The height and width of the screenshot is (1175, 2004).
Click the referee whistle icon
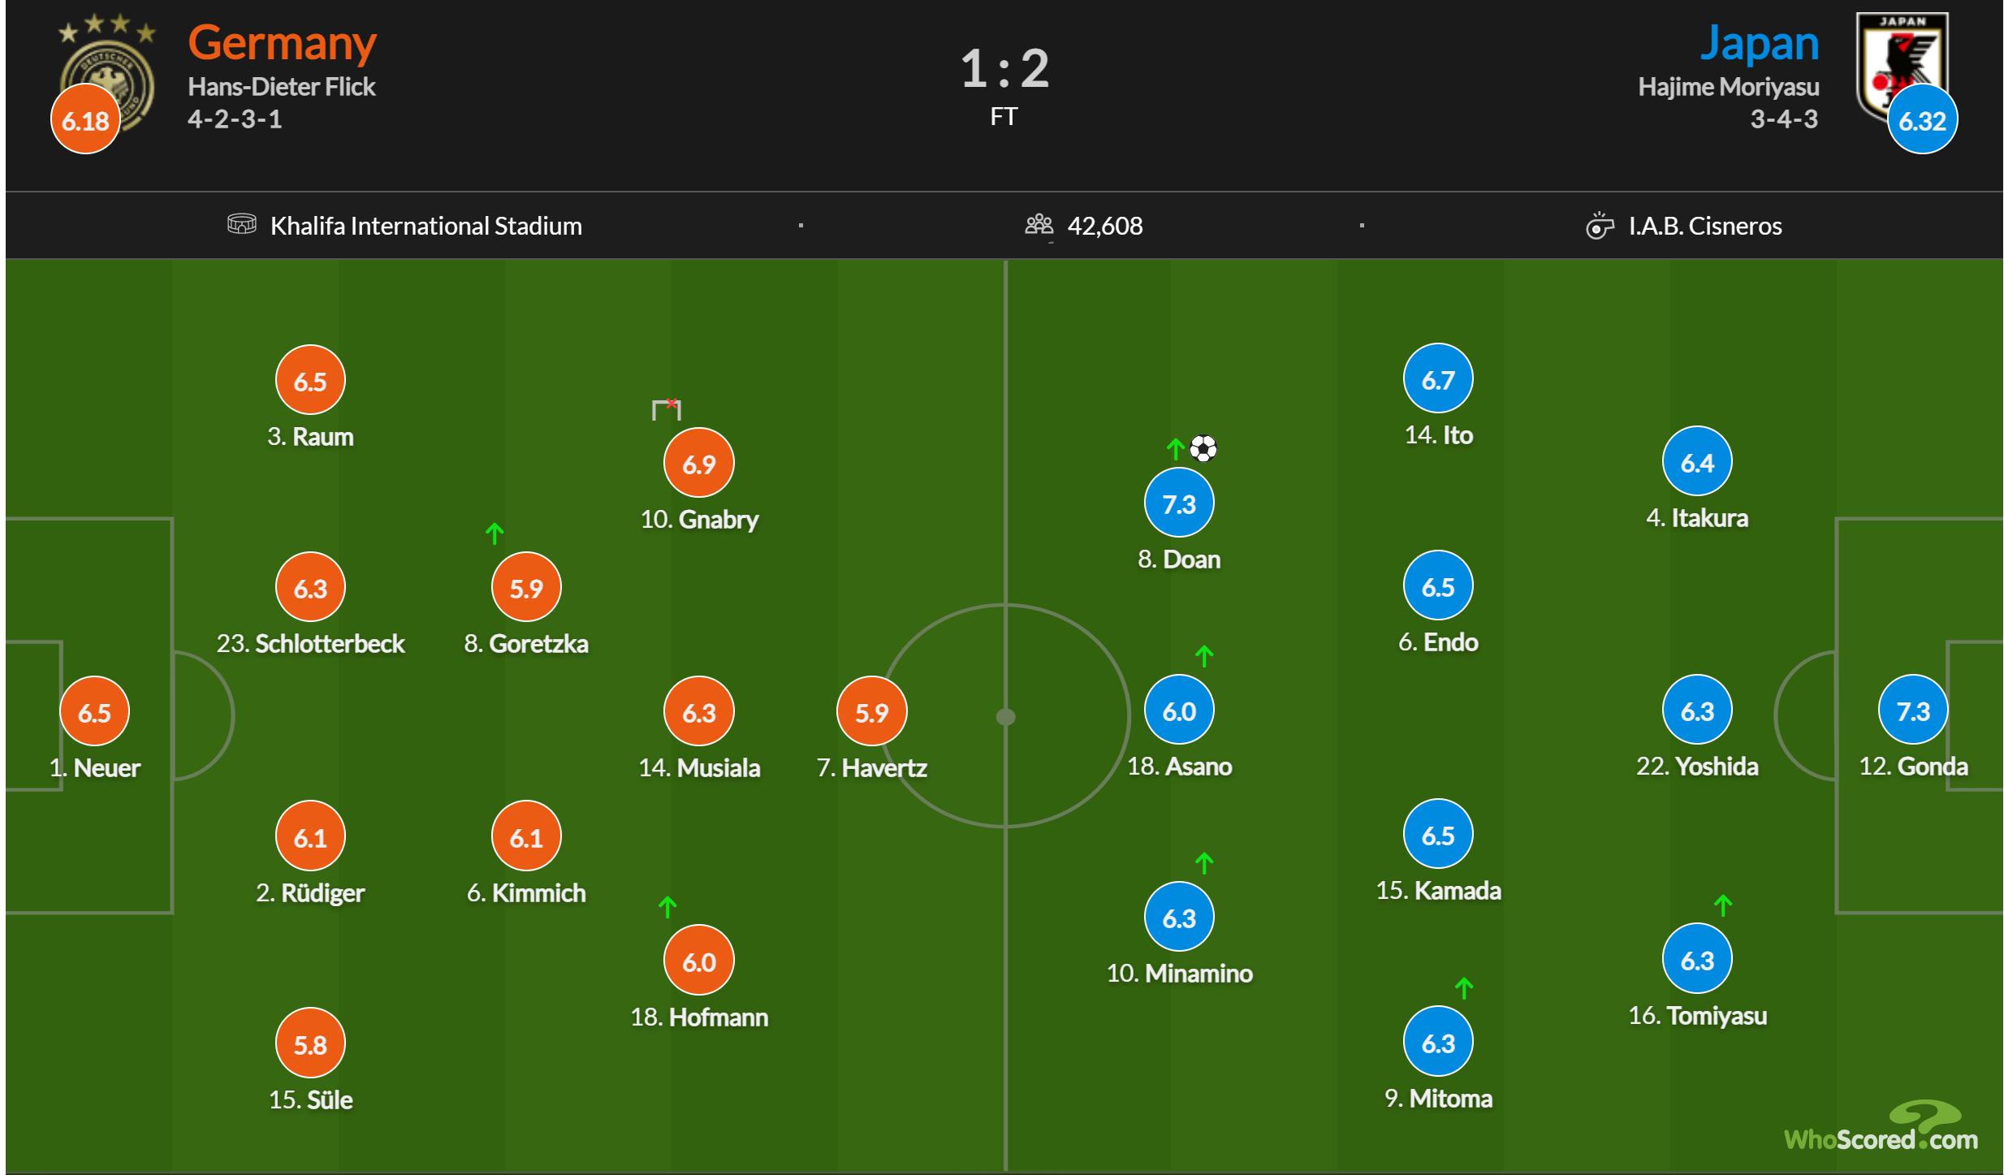(x=1599, y=226)
